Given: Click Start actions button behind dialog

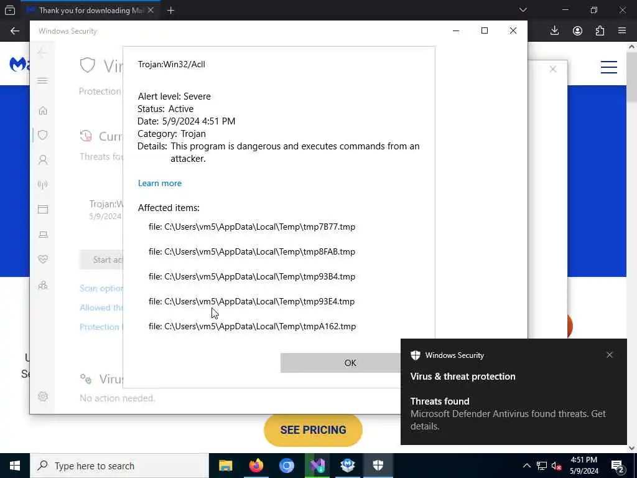Looking at the screenshot, I should pyautogui.click(x=101, y=260).
